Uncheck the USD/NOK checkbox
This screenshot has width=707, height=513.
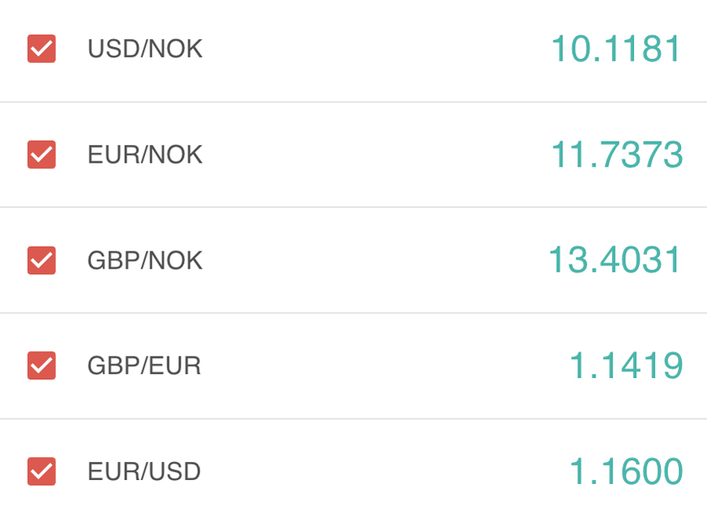coord(42,49)
